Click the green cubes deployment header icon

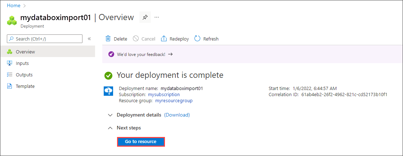(12, 20)
